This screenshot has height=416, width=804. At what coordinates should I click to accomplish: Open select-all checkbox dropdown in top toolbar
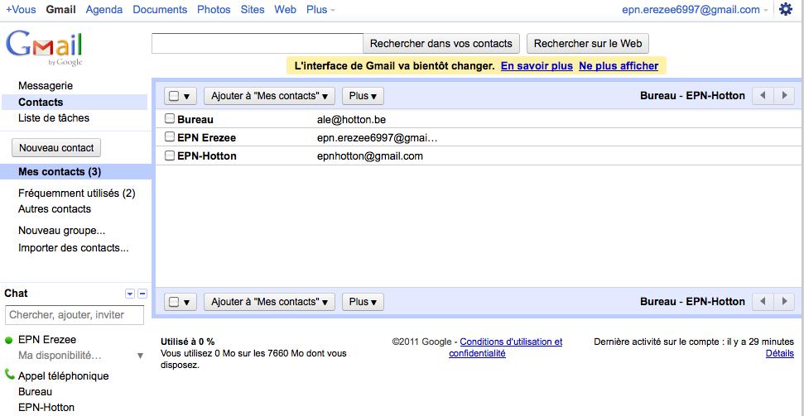coord(180,96)
